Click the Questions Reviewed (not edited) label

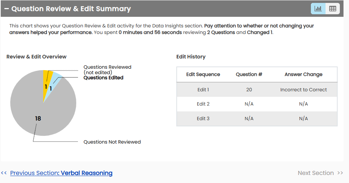pyautogui.click(x=107, y=70)
